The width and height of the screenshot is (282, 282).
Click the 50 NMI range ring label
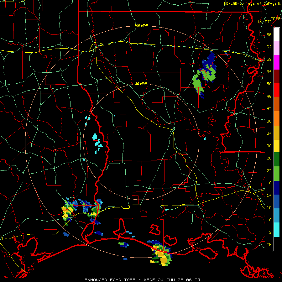141,84
